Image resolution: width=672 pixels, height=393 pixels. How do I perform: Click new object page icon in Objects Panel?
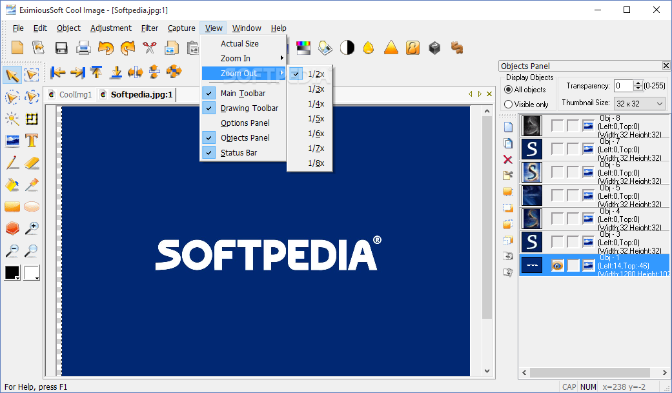(508, 127)
